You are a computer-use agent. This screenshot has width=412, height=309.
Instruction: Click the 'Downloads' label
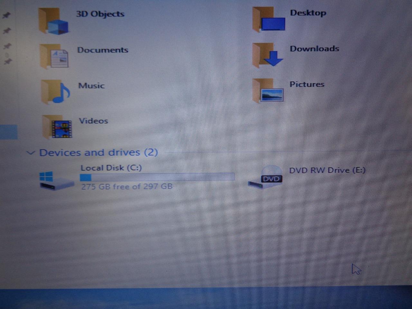point(314,49)
